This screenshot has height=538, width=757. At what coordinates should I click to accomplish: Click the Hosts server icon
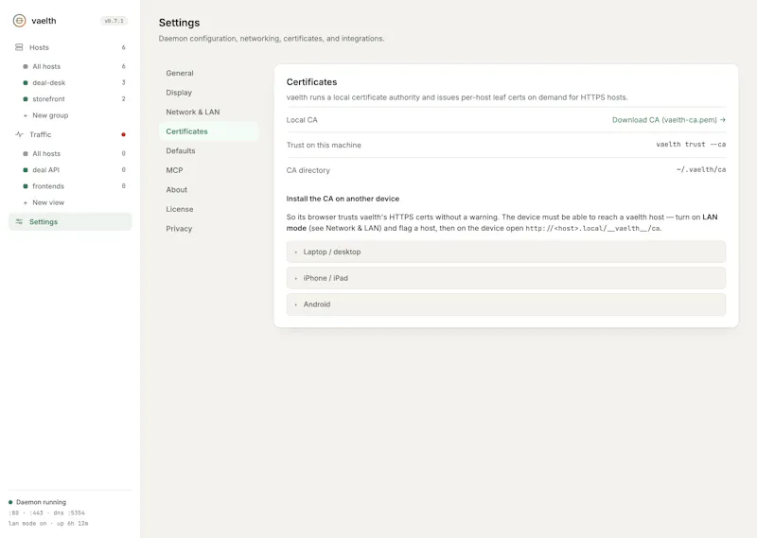(19, 47)
